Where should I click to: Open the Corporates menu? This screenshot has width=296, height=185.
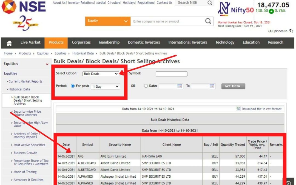click(x=81, y=42)
